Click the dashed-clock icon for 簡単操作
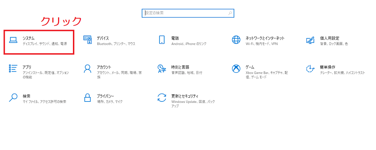The height and width of the screenshot is (150, 376). (310, 69)
